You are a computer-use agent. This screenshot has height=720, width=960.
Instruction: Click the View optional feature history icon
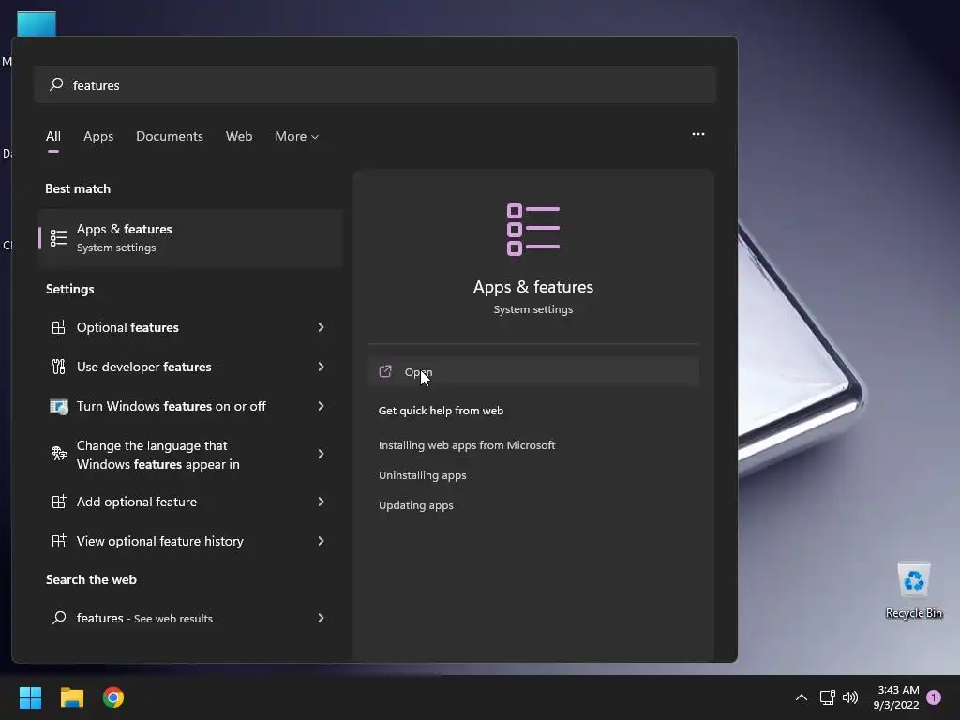coord(59,541)
